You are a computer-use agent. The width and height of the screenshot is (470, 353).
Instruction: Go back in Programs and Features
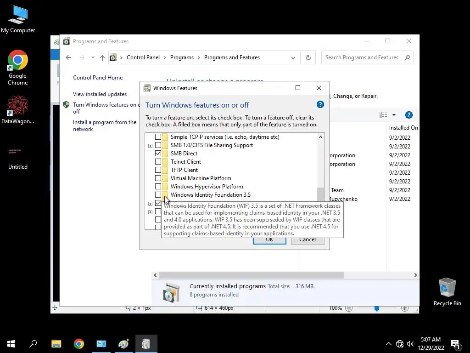tap(68, 57)
